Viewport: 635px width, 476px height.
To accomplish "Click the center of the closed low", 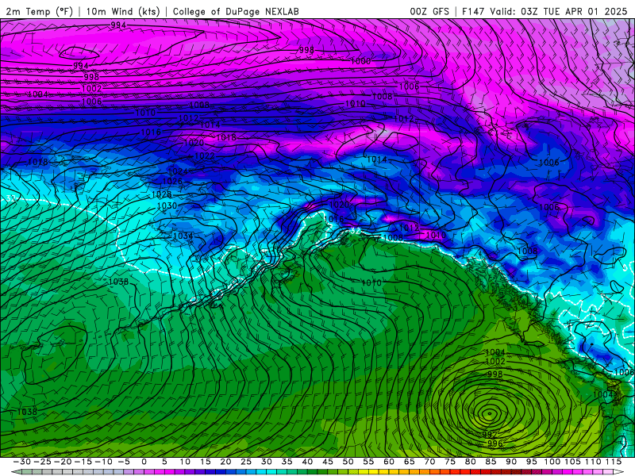I will coord(490,413).
